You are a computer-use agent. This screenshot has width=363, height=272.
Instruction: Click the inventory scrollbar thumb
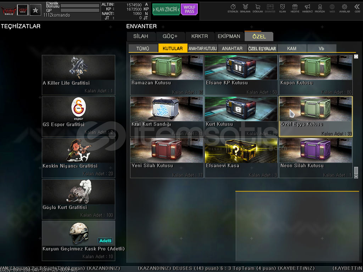[x=356, y=170]
